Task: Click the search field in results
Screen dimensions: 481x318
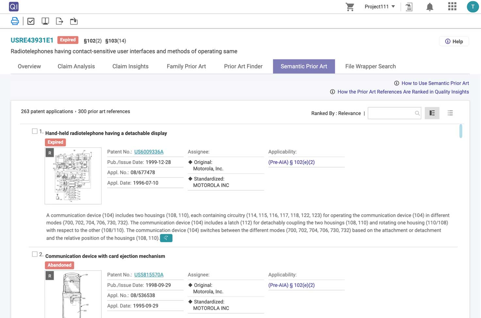Action: 391,113
